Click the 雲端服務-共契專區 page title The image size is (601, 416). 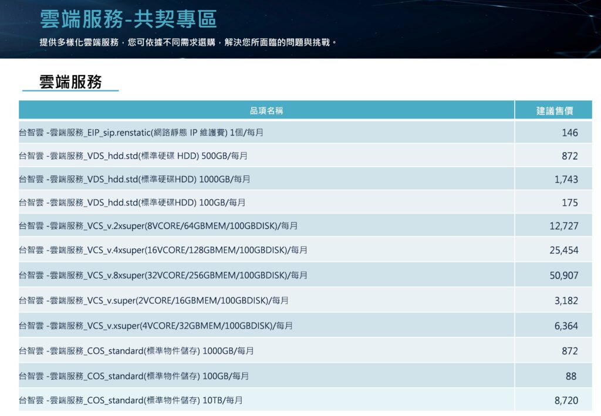[128, 19]
